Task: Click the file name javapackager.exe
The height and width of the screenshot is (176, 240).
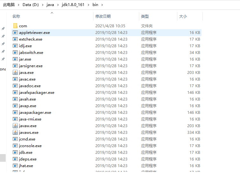Action: point(35,113)
